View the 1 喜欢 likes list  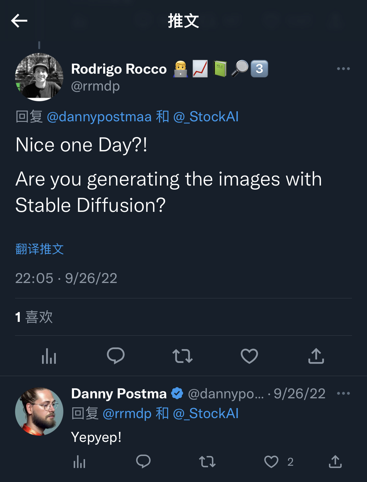[x=34, y=317]
